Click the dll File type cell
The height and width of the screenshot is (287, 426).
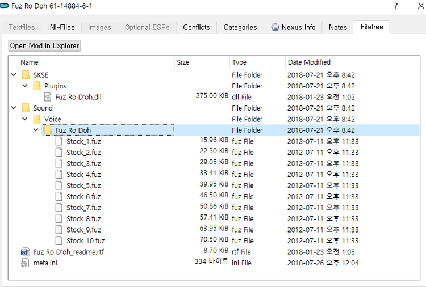pyautogui.click(x=241, y=97)
